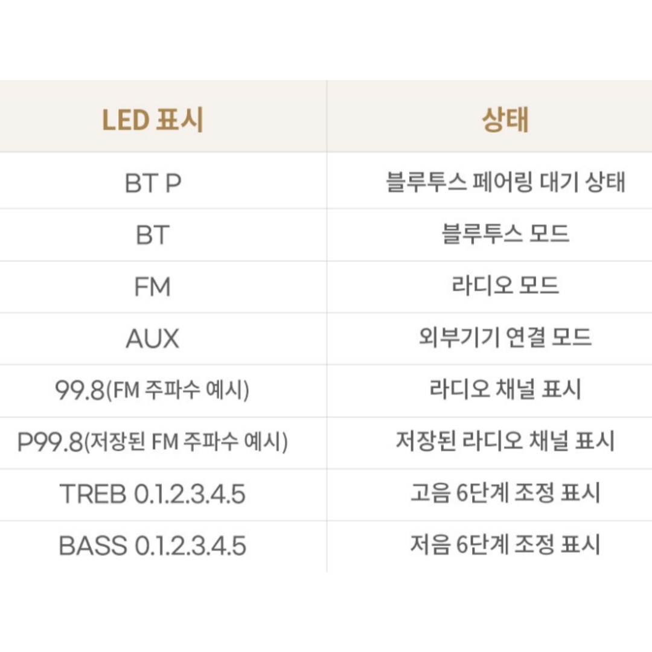Select the "FM" LED display cell
The height and width of the screenshot is (652, 652).
coord(153,287)
